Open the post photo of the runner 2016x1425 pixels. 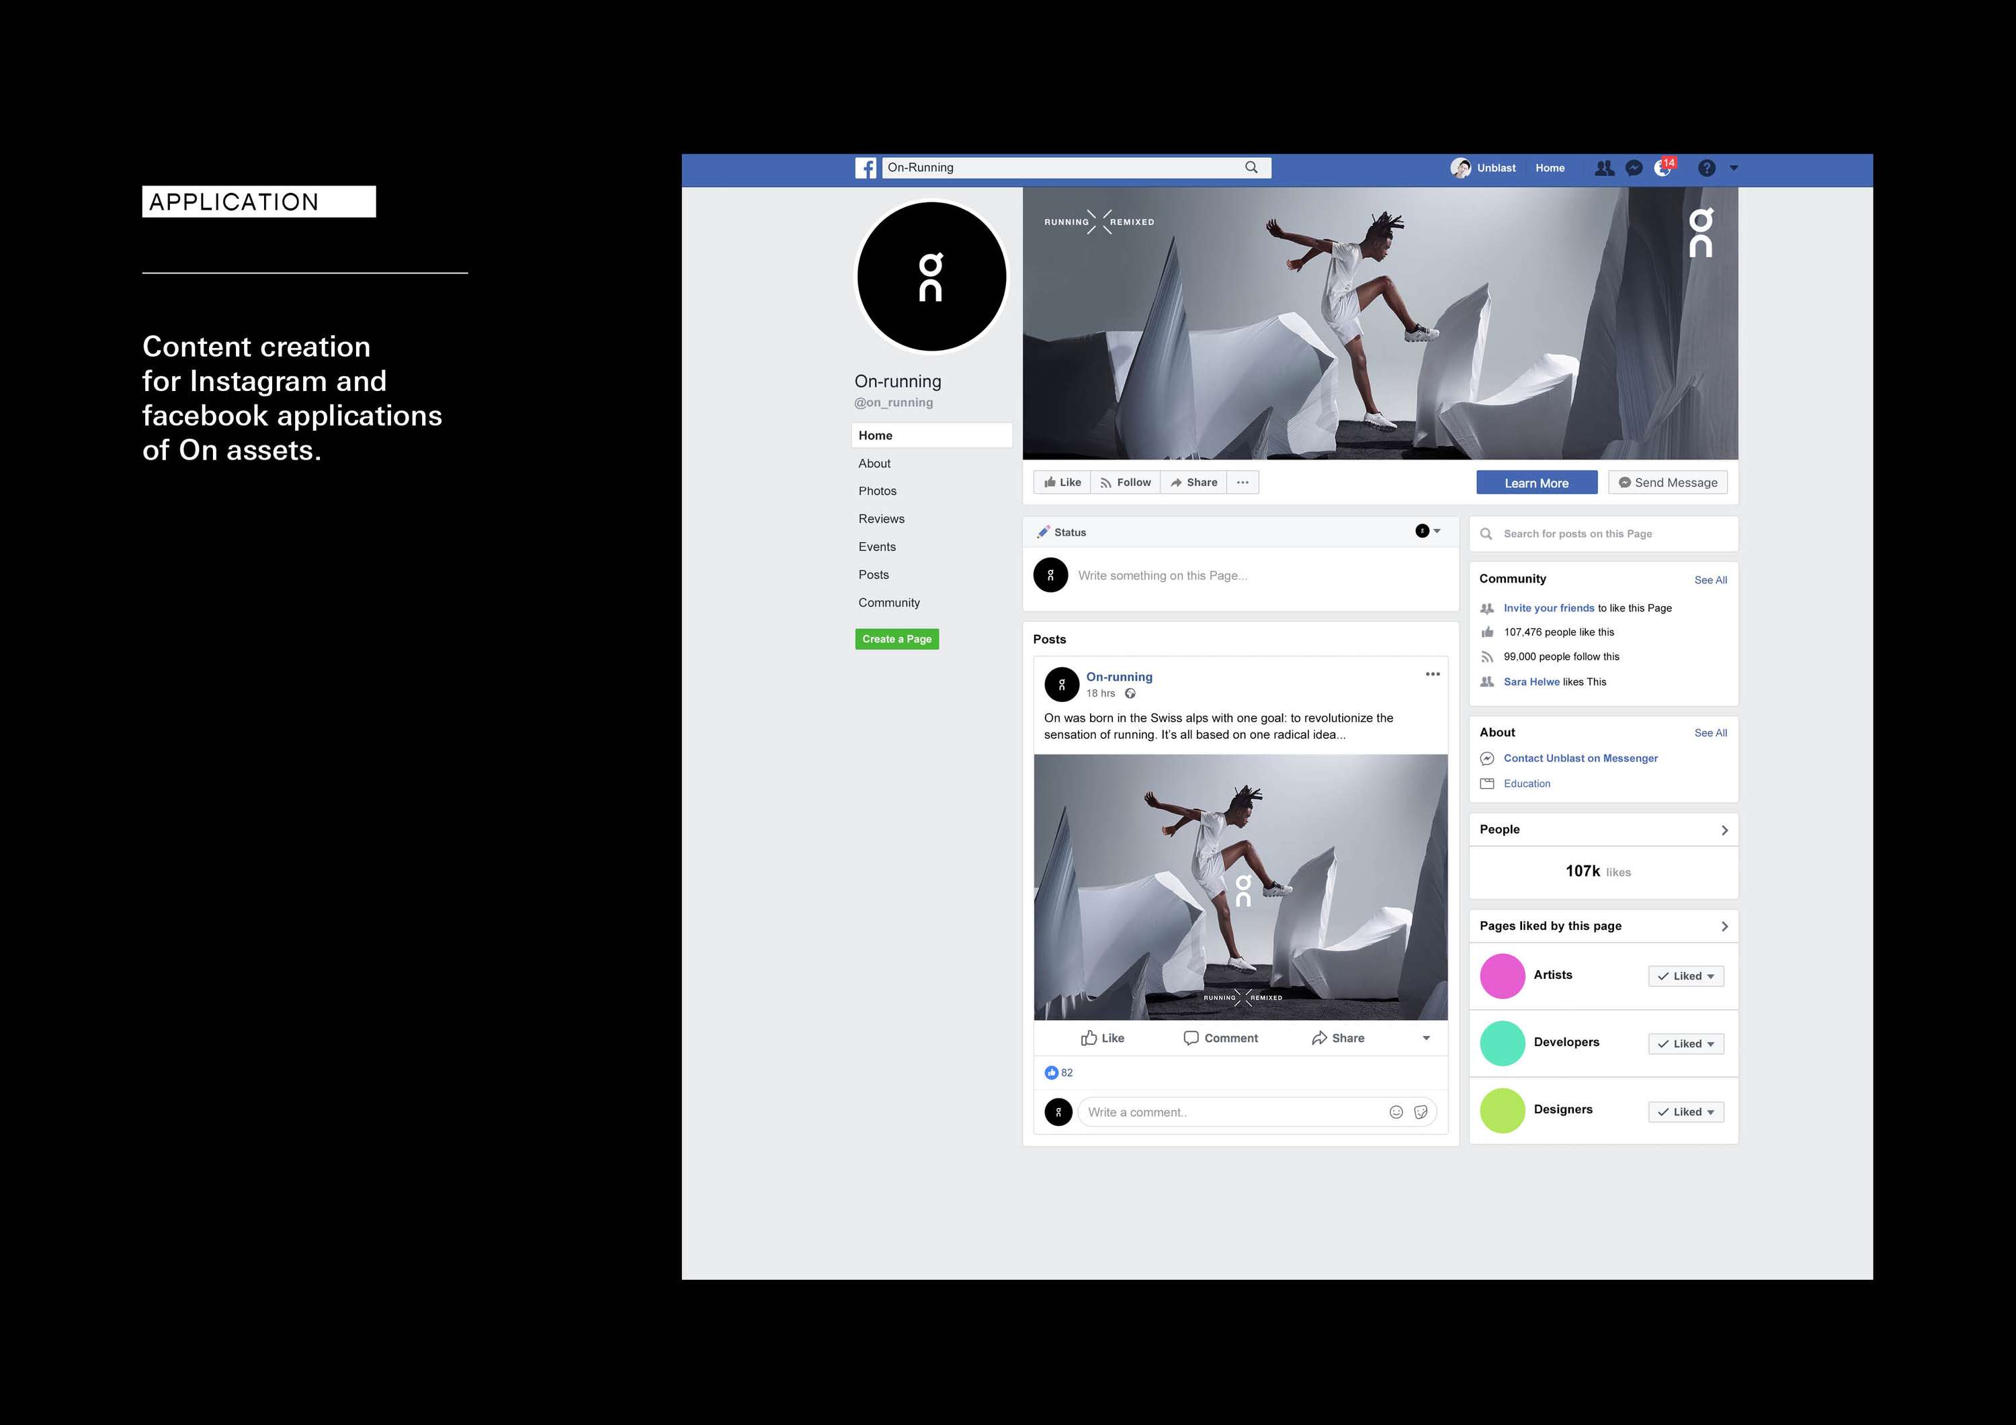(x=1241, y=887)
